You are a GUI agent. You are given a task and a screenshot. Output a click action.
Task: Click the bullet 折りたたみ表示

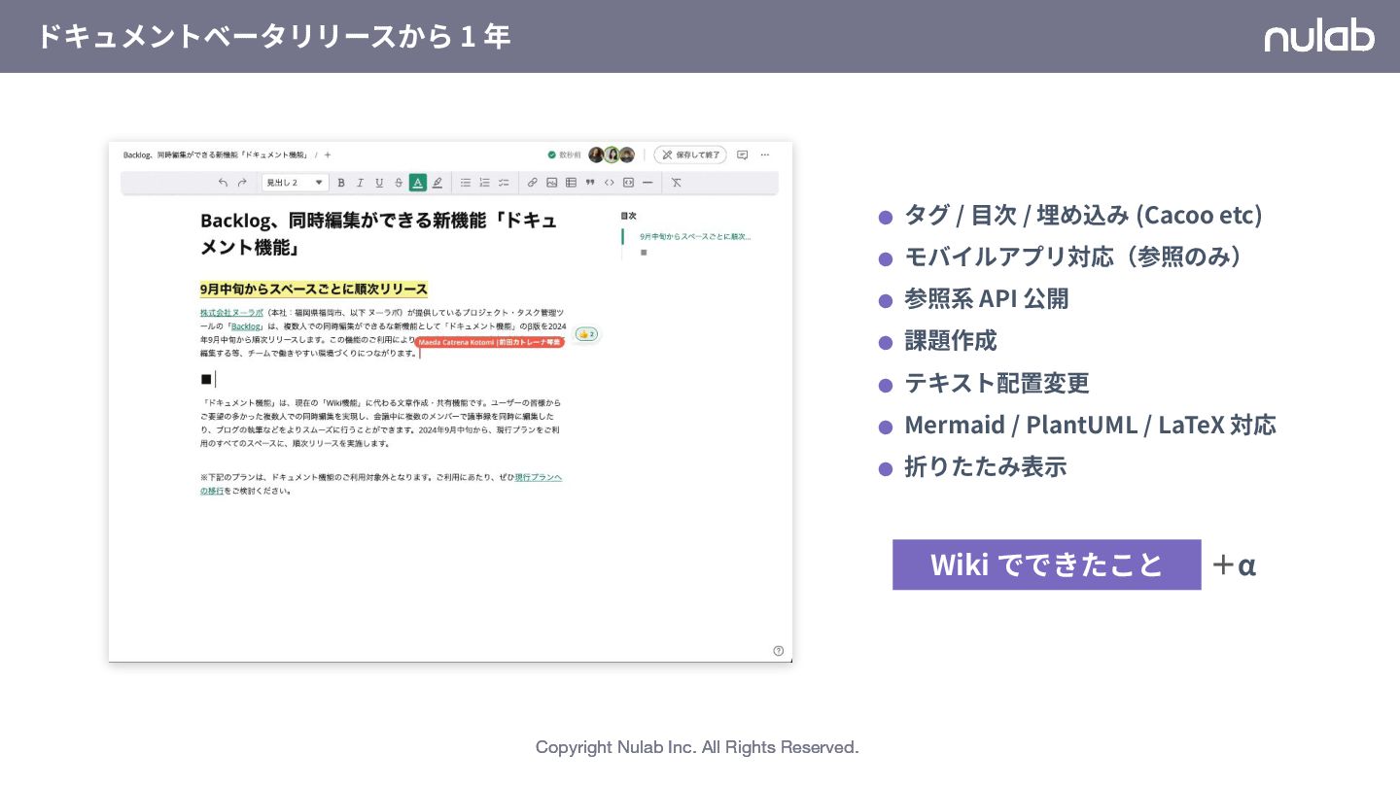point(986,466)
